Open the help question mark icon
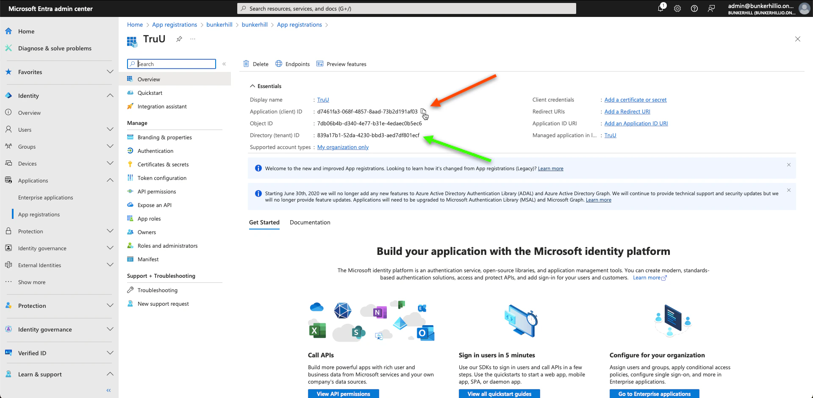The height and width of the screenshot is (398, 813). 694,8
